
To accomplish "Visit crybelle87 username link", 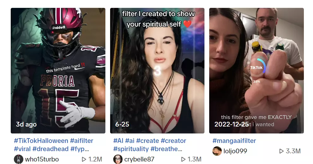I will click(x=139, y=159).
